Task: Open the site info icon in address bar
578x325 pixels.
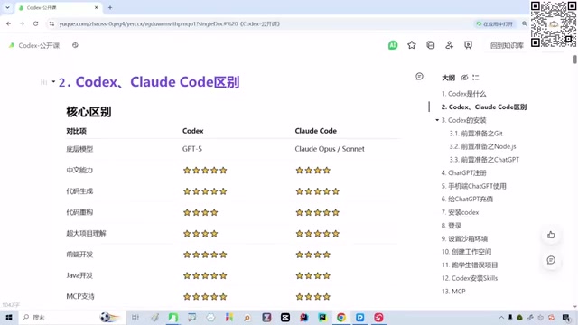Action: (x=51, y=24)
